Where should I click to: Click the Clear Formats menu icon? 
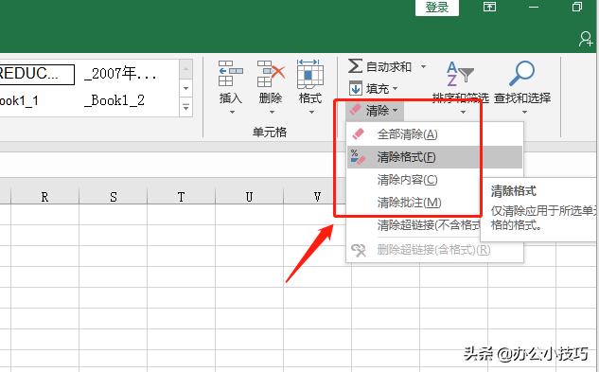[x=359, y=157]
